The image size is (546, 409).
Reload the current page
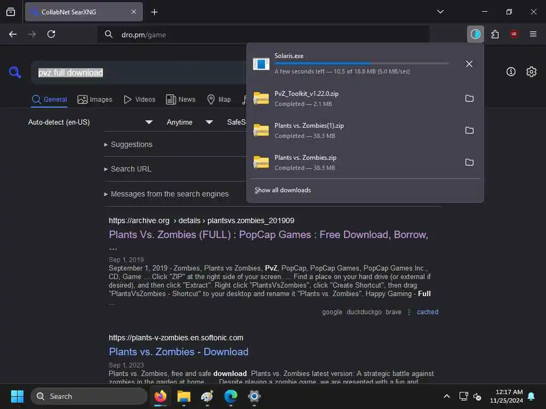(51, 34)
